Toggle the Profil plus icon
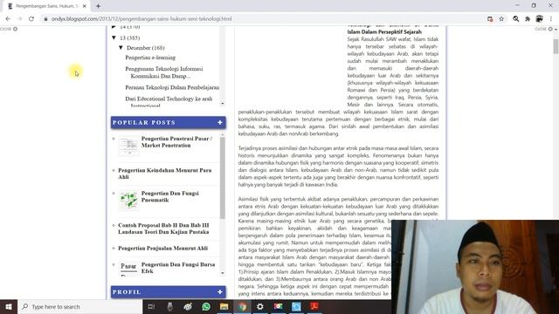The height and width of the screenshot is (314, 559). click(x=220, y=292)
